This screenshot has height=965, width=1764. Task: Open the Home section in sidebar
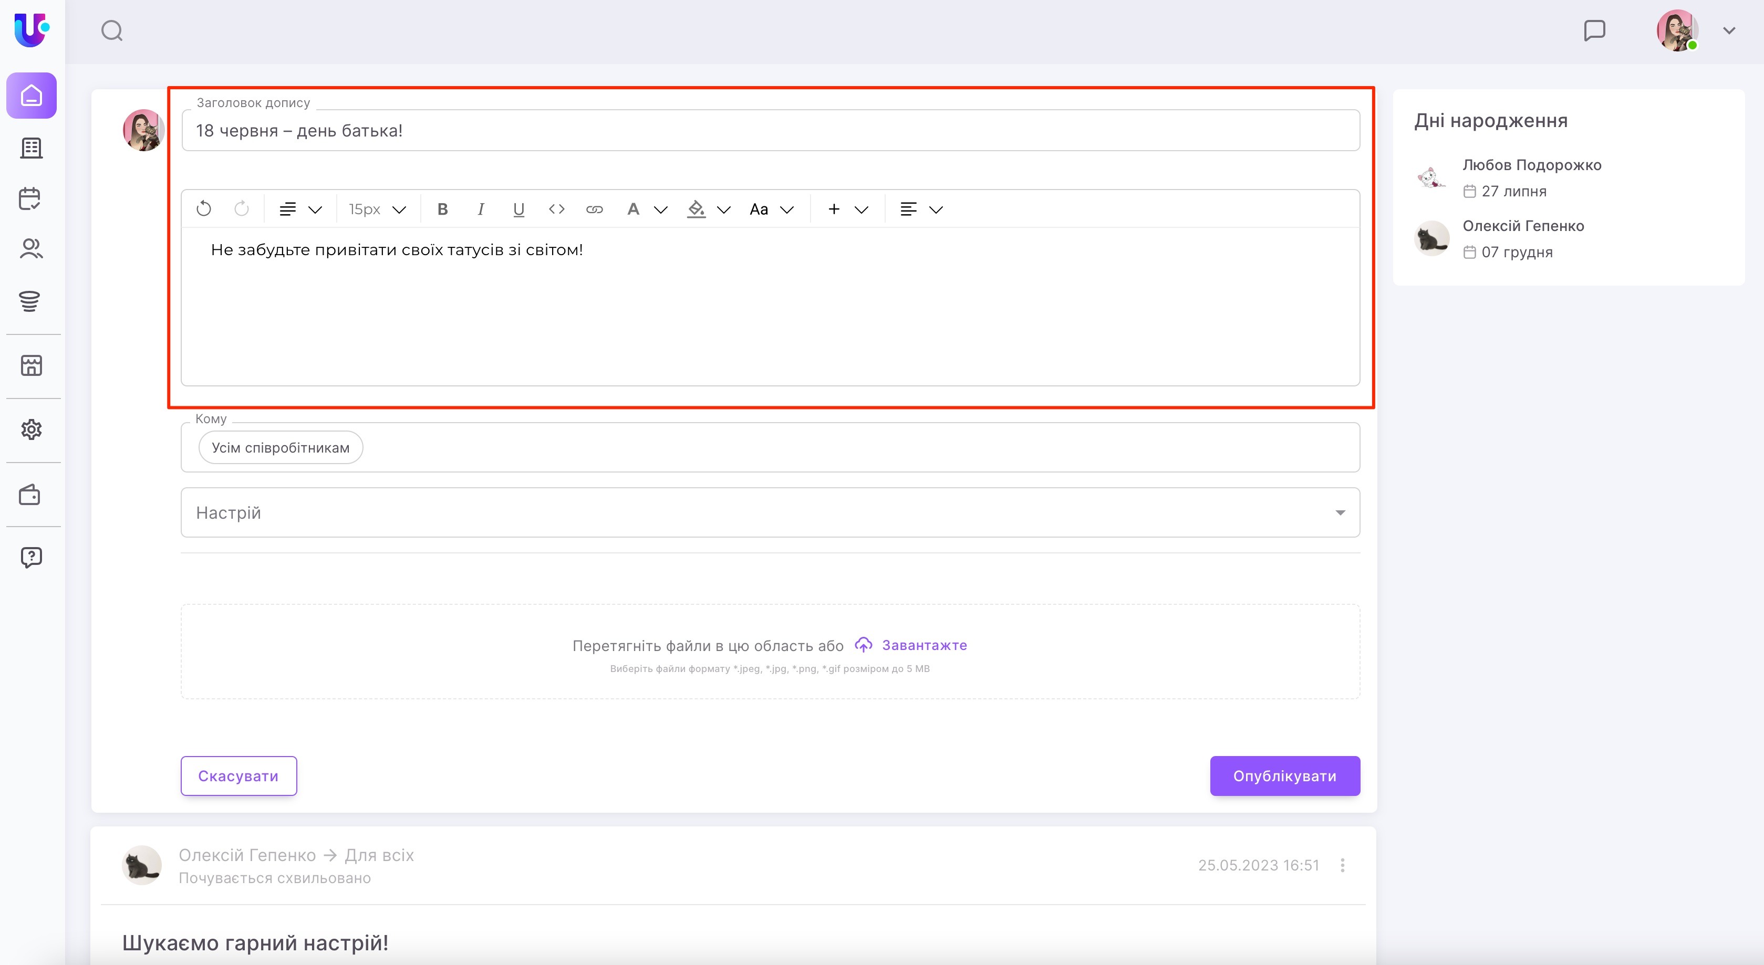click(x=32, y=95)
